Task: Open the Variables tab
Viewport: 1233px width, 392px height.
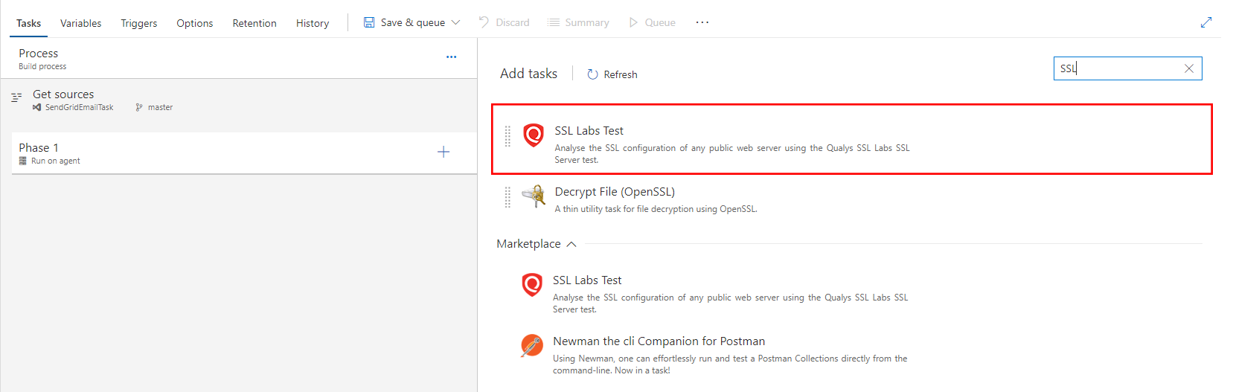Action: 80,23
